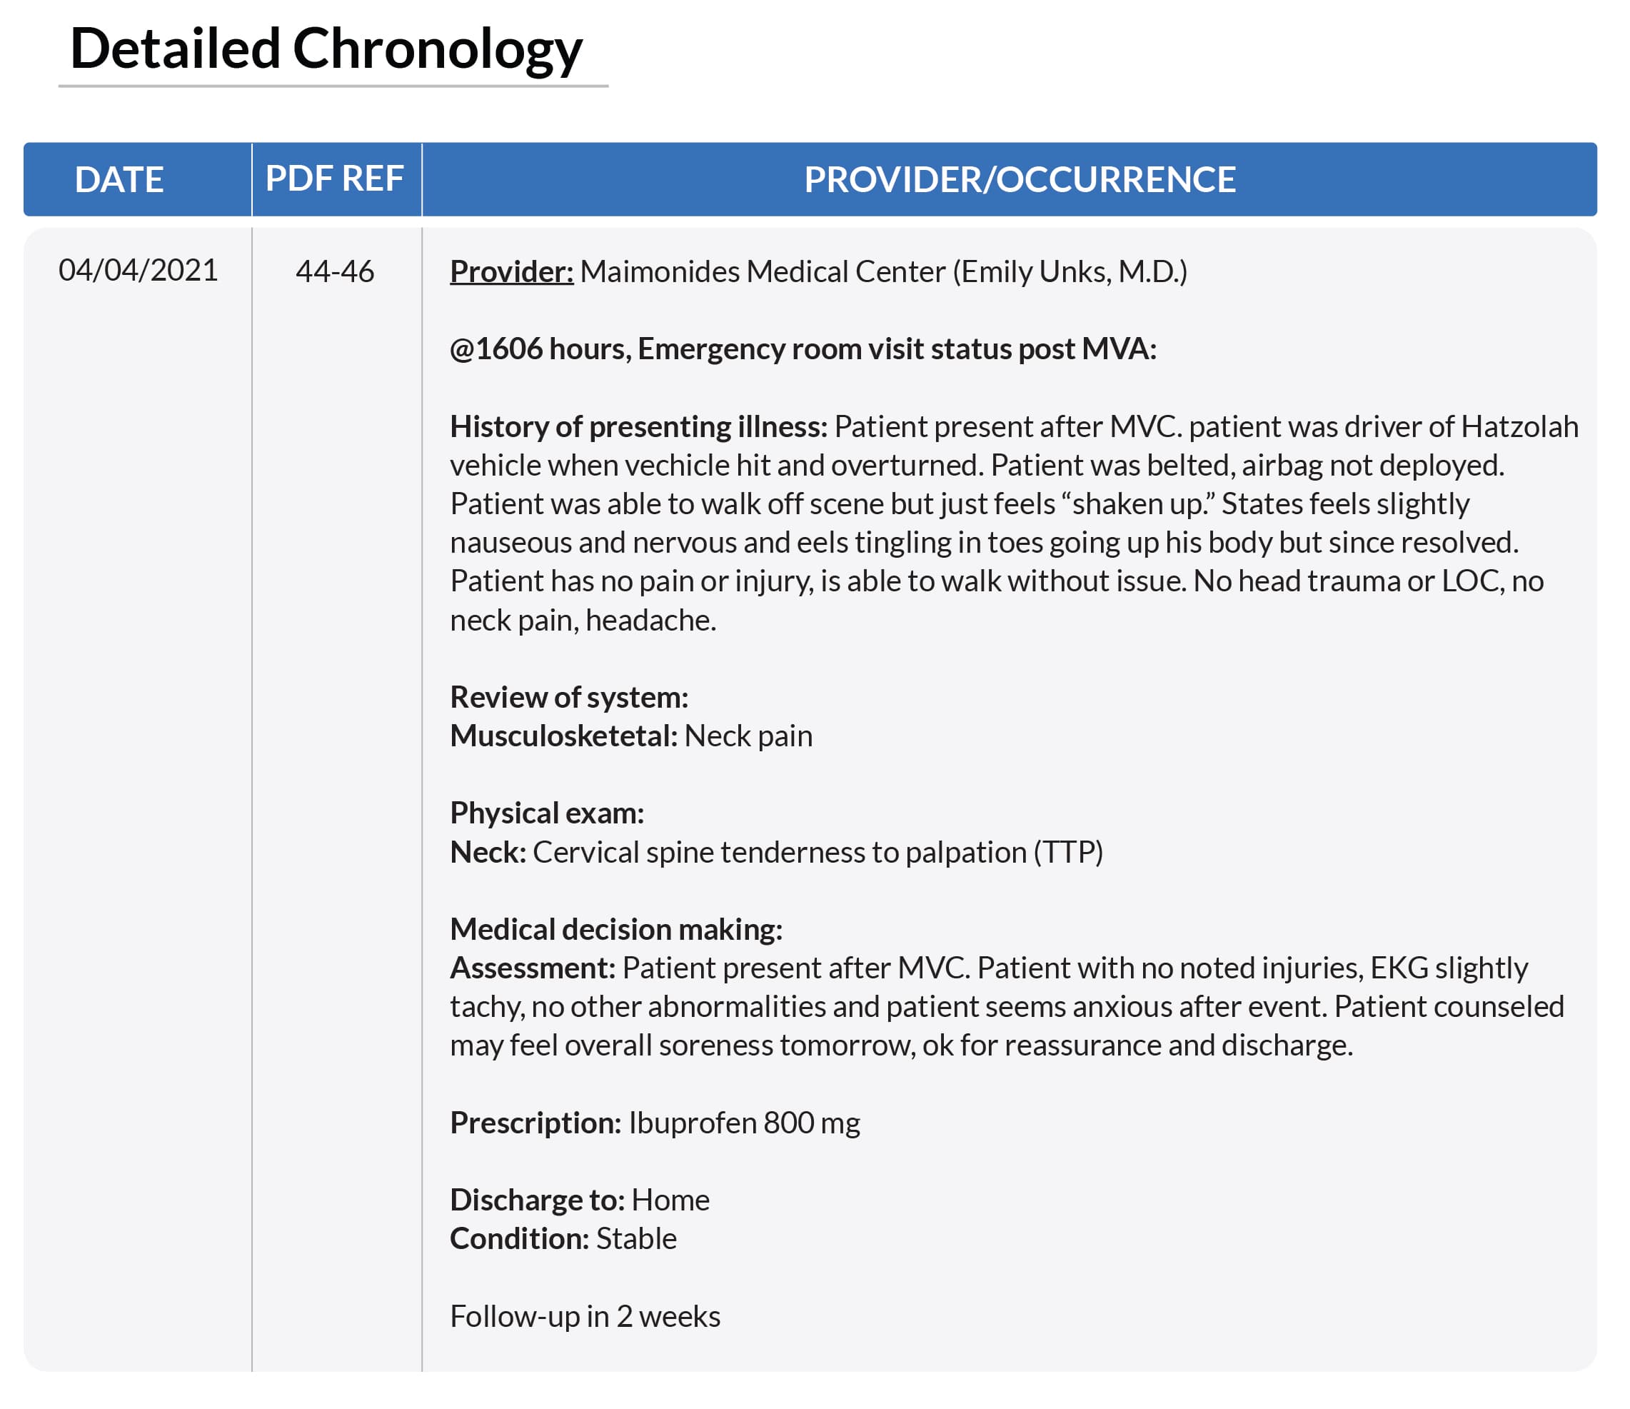The height and width of the screenshot is (1409, 1630).
Task: Open PDF reference 44-46
Action: 335,272
